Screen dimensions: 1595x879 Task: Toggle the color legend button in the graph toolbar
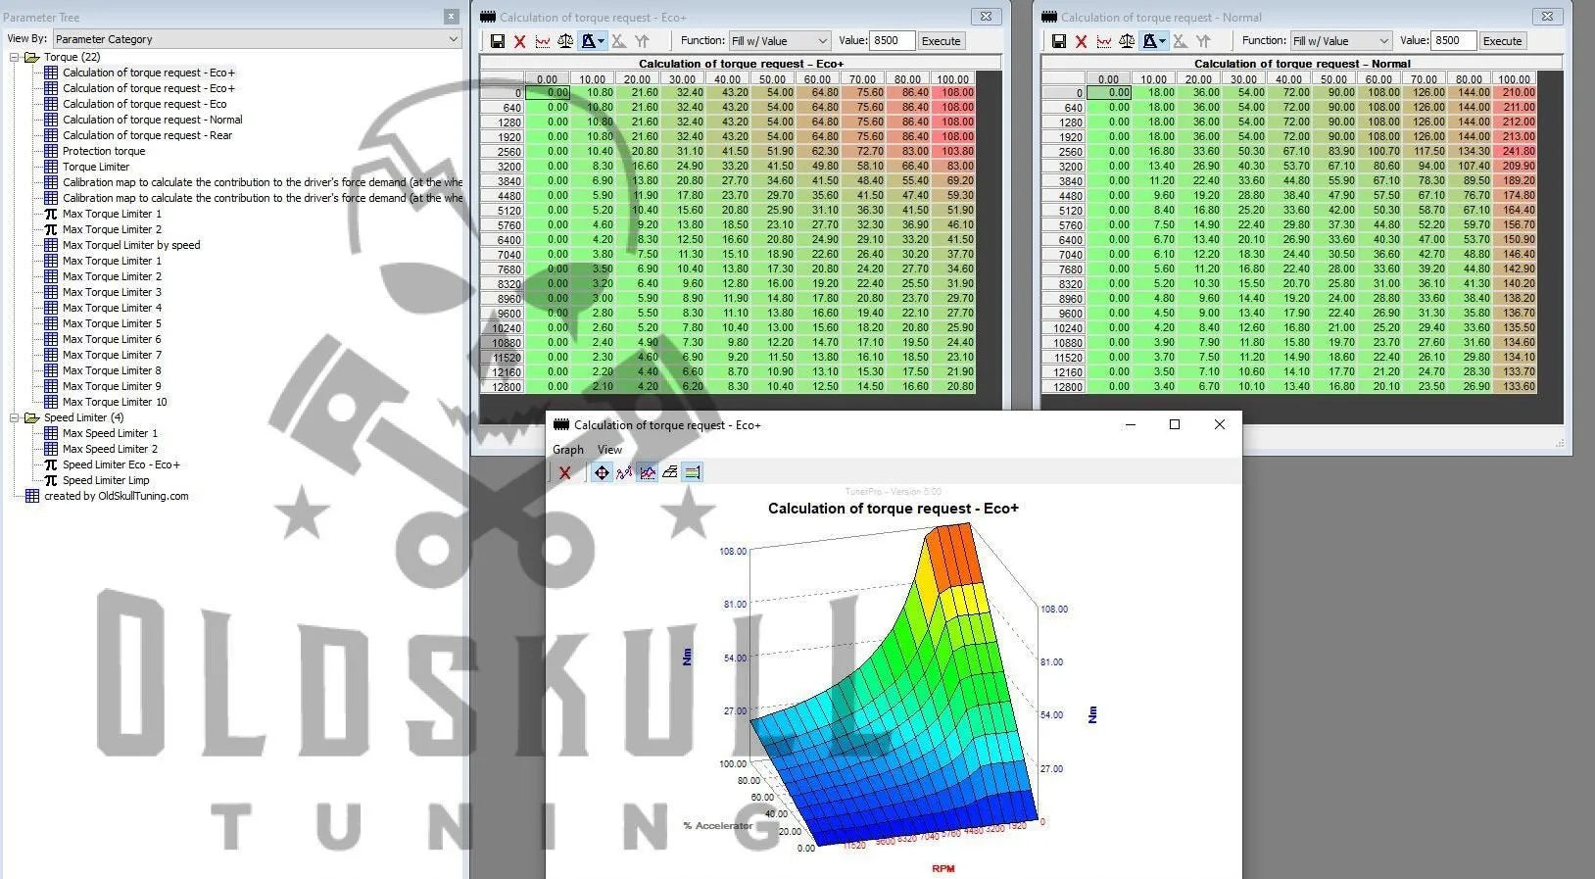pos(692,472)
